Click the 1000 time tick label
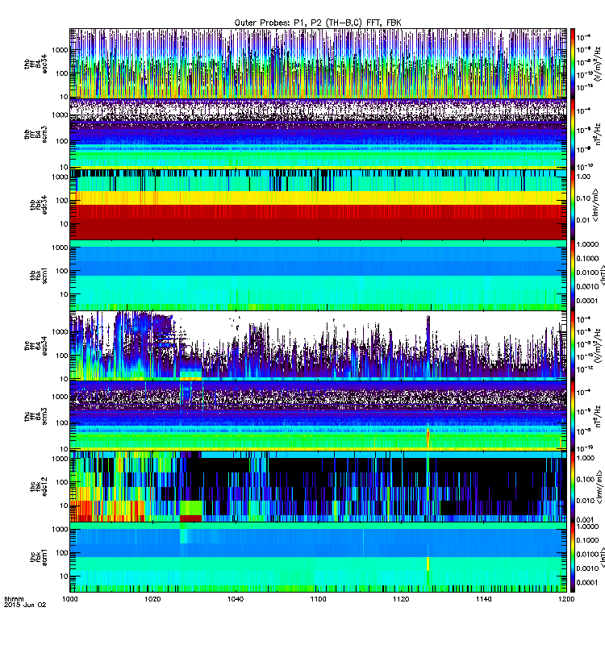Viewport: 605px width, 645px height. pos(69,599)
